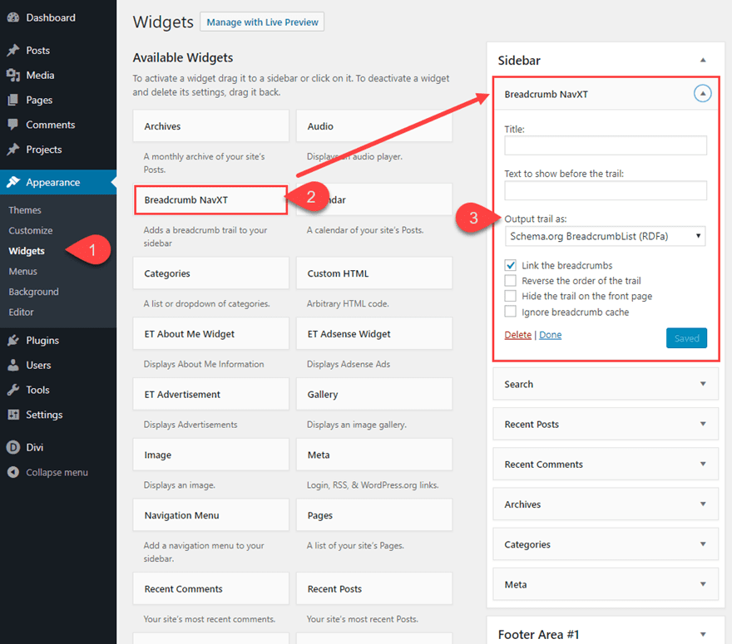The height and width of the screenshot is (644, 732).
Task: Expand the Archives sidebar widget
Action: pyautogui.click(x=703, y=504)
